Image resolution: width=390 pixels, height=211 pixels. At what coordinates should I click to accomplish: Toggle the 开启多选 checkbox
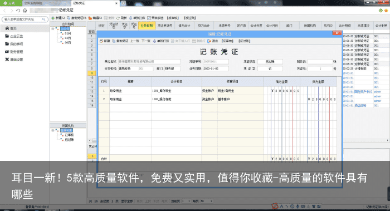[149, 18]
